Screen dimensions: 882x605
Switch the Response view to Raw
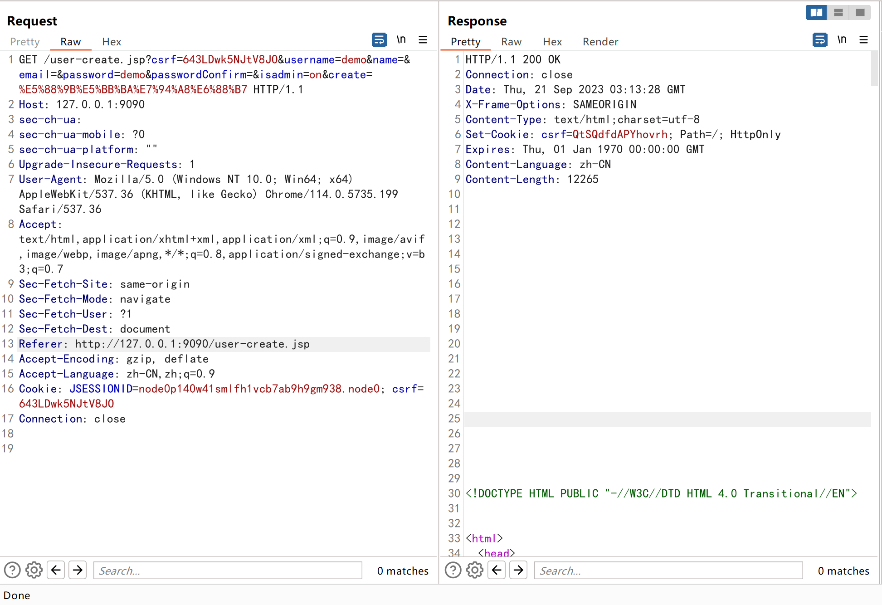511,42
